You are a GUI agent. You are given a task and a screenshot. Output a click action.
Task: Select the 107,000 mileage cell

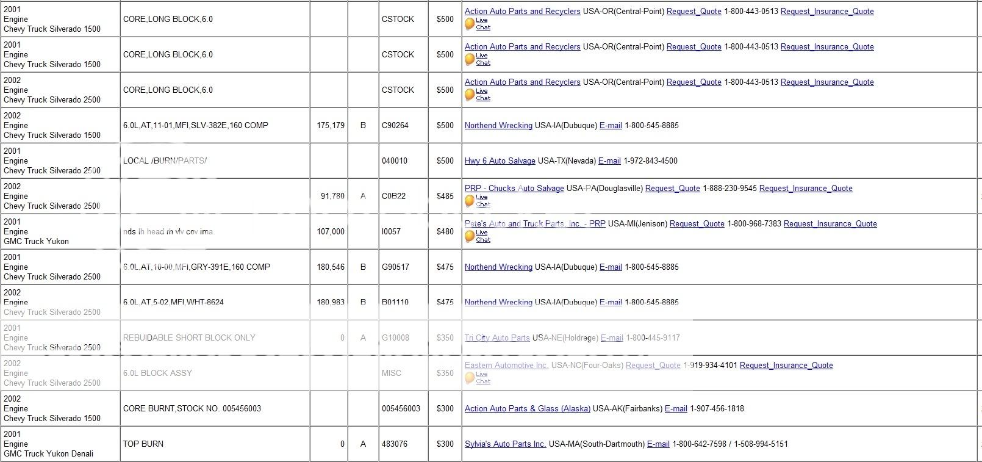tap(329, 231)
